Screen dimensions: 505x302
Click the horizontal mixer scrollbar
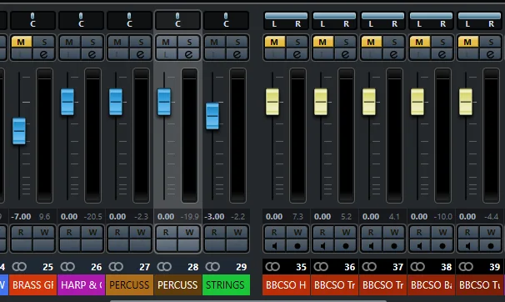coord(248,301)
